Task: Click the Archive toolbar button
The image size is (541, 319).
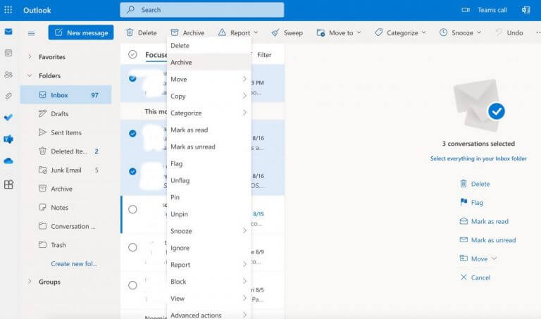Action: point(187,33)
